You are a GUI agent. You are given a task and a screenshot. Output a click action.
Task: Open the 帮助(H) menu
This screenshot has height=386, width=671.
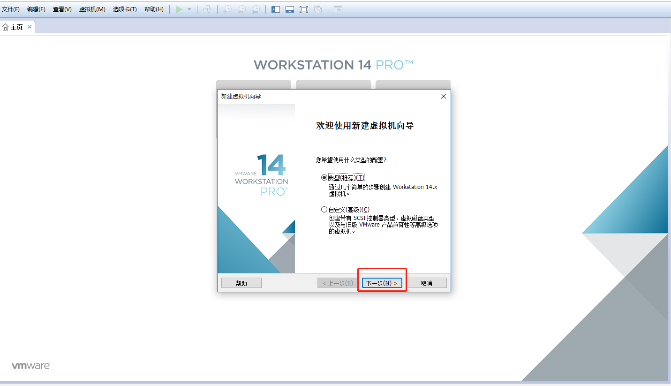154,9
